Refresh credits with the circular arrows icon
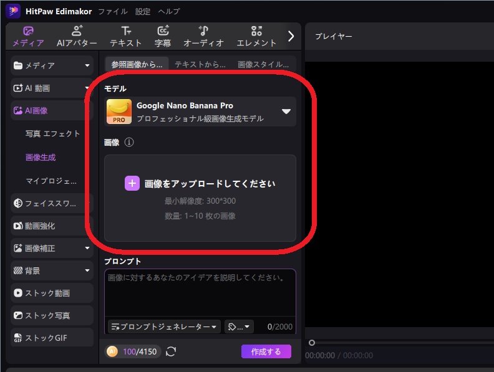494x372 pixels. click(x=171, y=351)
